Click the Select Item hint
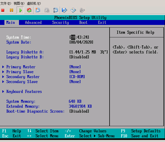 point(47,131)
